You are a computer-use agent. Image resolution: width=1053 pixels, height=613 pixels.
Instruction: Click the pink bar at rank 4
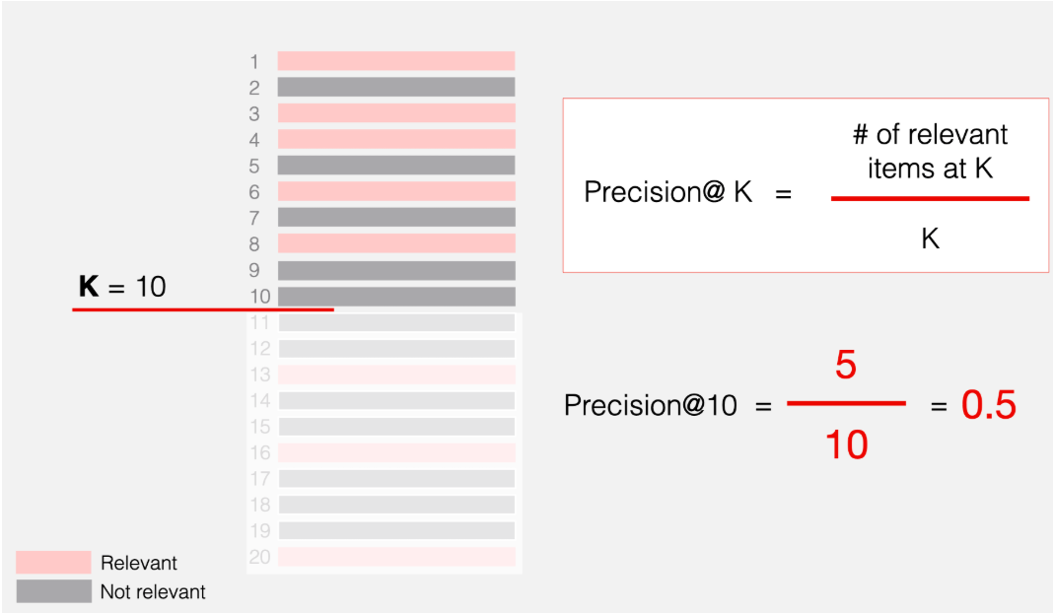point(395,139)
